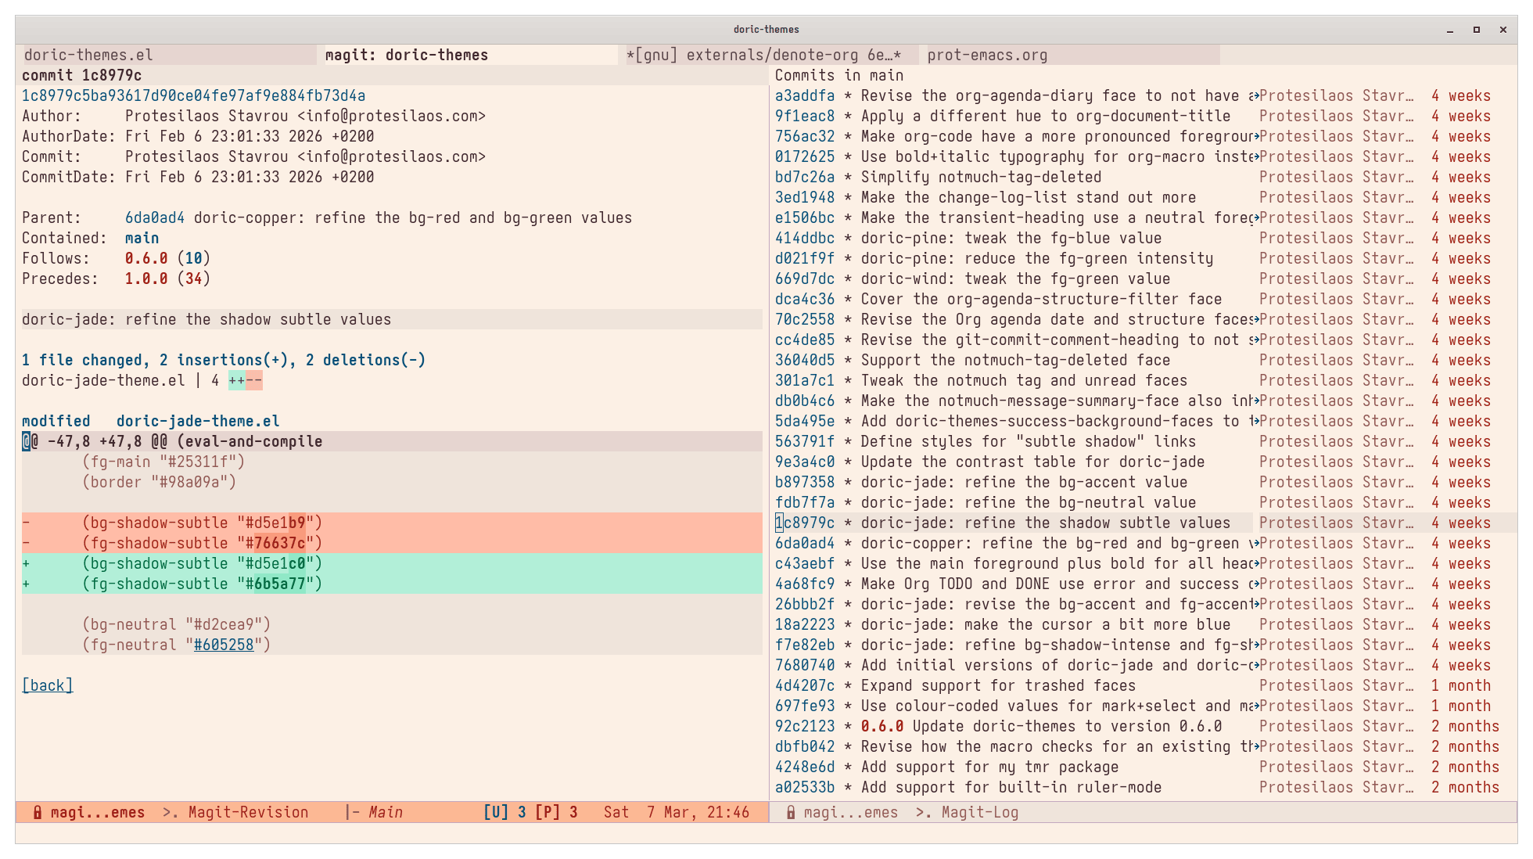Click the lock icon in left mode line

tap(37, 812)
